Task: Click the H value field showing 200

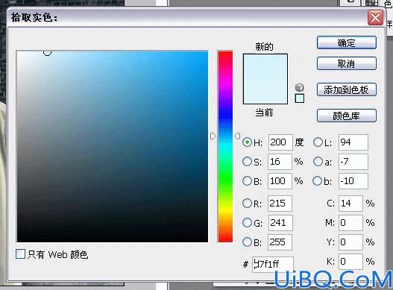Action: (280, 142)
